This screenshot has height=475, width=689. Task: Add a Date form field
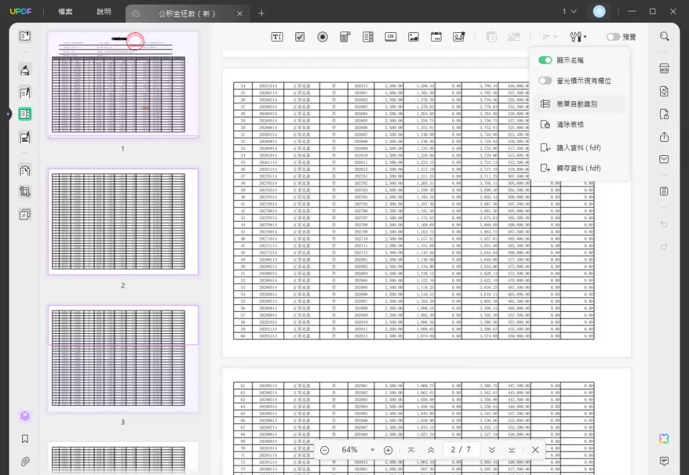[436, 37]
